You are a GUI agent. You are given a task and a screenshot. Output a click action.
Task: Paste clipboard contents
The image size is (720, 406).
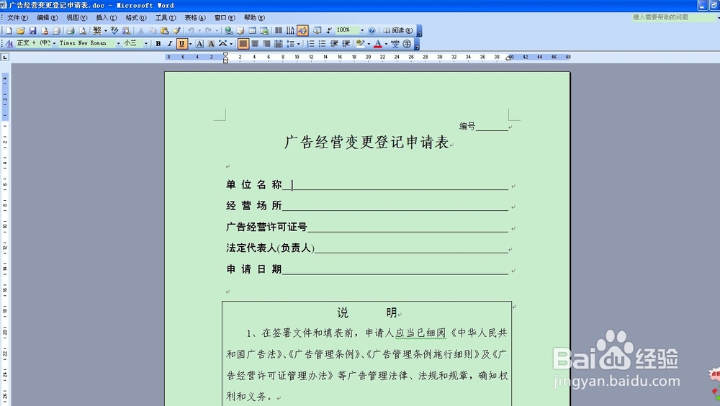(x=164, y=30)
